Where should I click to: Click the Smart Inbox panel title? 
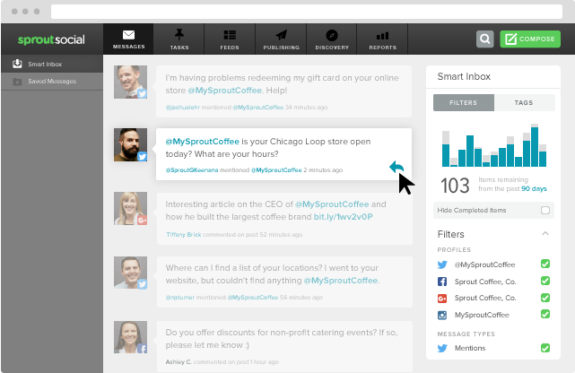click(x=464, y=76)
